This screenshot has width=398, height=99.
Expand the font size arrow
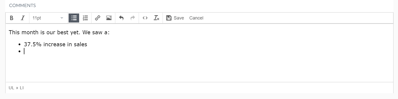coord(62,18)
